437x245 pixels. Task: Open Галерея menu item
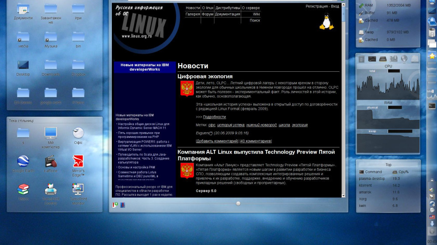click(x=193, y=14)
